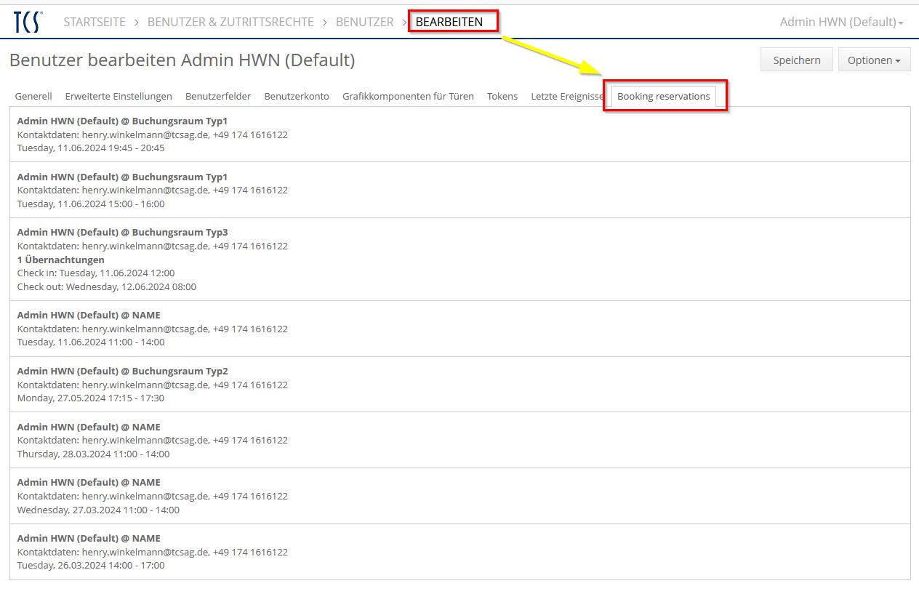Switch to the Generell tab
This screenshot has width=919, height=594.
(33, 96)
